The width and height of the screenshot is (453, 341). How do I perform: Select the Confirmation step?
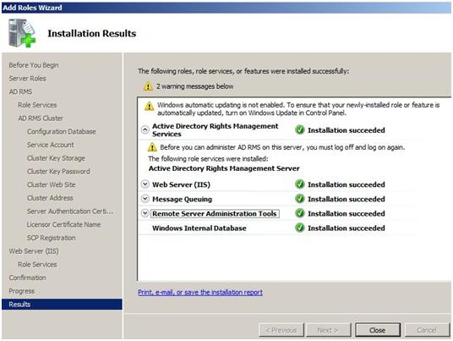27,278
